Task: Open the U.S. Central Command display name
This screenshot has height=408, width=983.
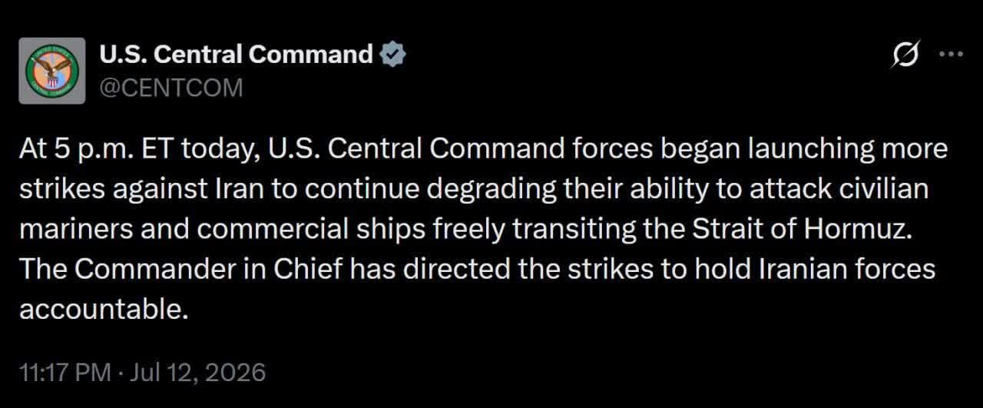Action: coord(237,55)
